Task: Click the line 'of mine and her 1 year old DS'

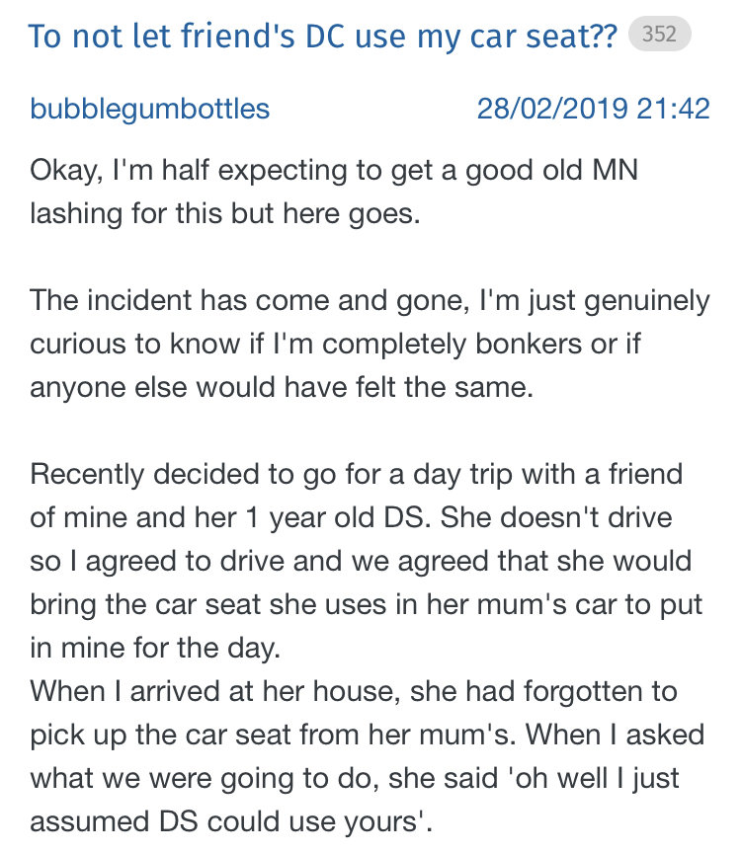Action: [351, 517]
